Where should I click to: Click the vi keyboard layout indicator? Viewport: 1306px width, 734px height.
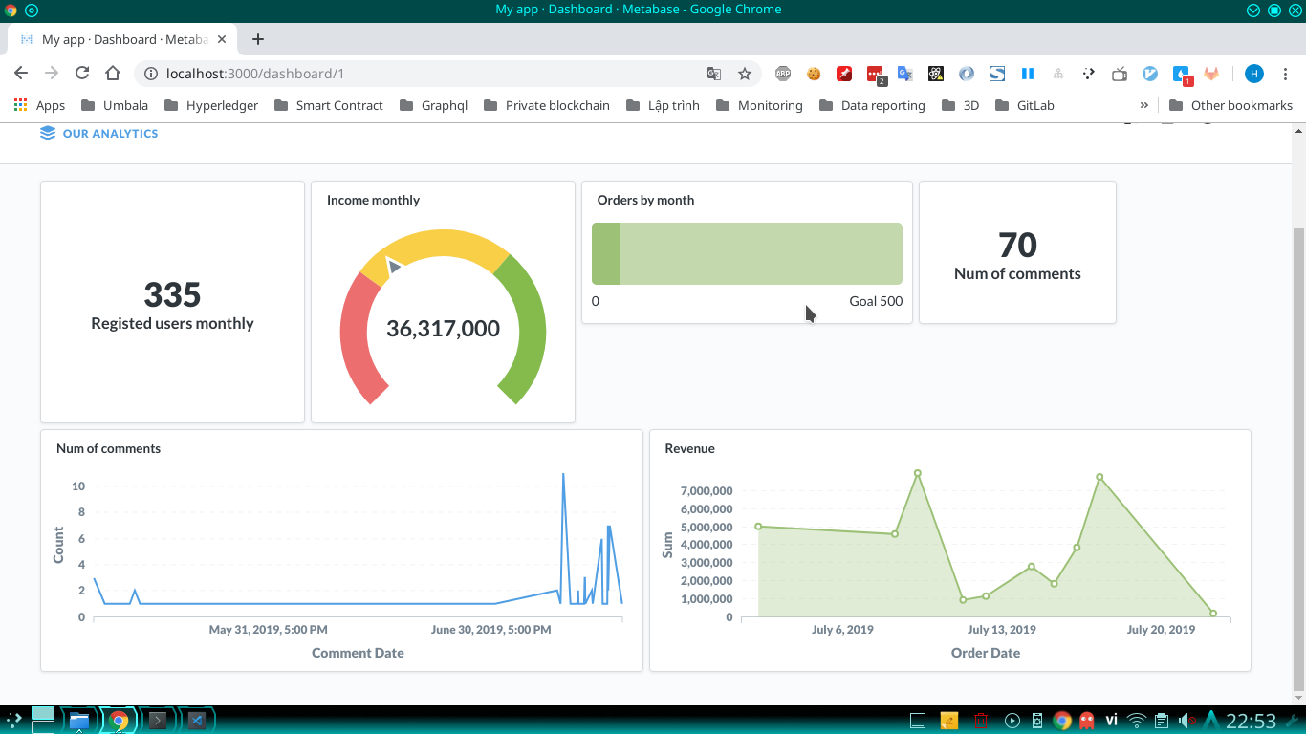(x=1112, y=720)
